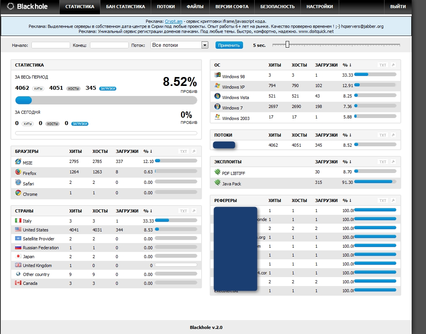
Task: Open the БАН СТАТИСТИКА tab
Action: [126, 7]
